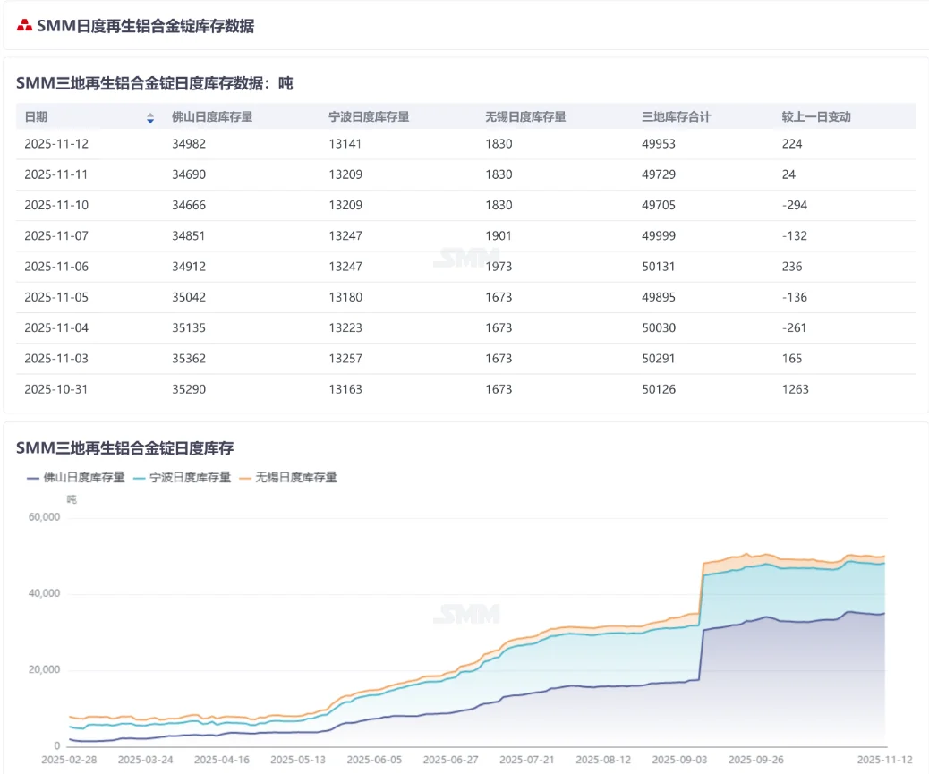Click total inventory 50131

coord(659,267)
